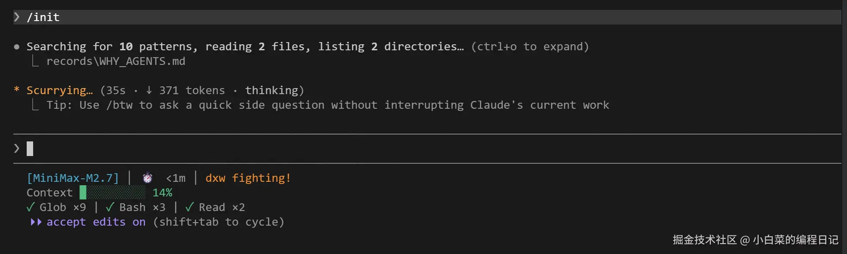Click the 14% context percentage
Viewport: 847px width, 254px height.
162,193
